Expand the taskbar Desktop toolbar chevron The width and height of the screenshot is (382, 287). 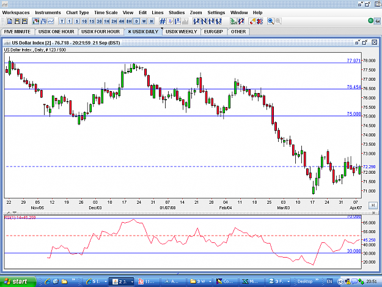317,280
